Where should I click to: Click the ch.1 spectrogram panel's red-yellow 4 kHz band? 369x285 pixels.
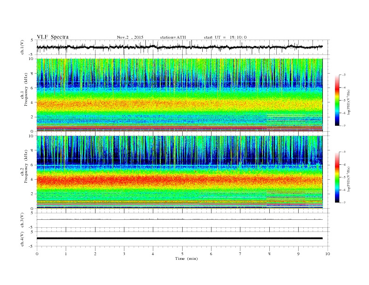coord(179,103)
